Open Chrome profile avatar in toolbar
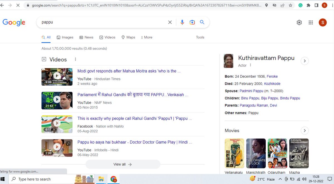 [x=325, y=5]
